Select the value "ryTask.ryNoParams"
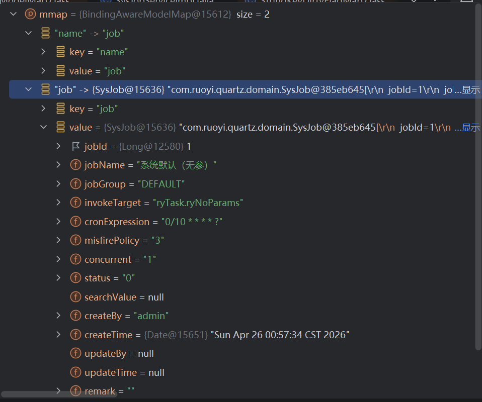 198,203
